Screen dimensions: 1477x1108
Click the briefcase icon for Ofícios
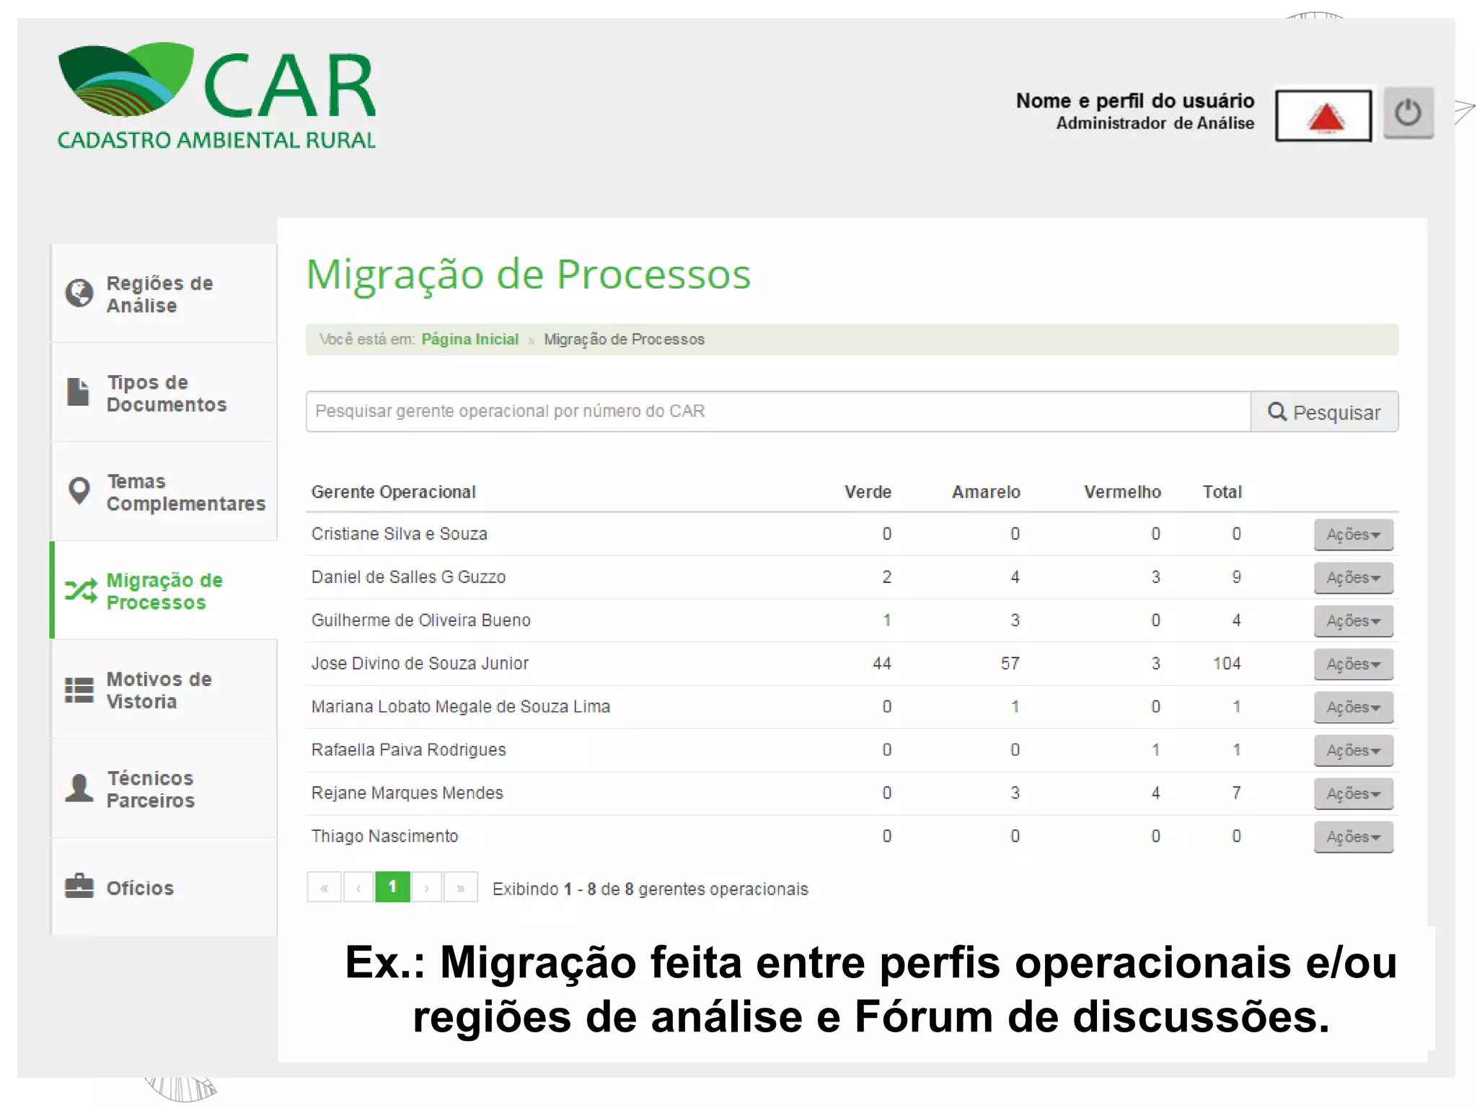click(x=79, y=886)
